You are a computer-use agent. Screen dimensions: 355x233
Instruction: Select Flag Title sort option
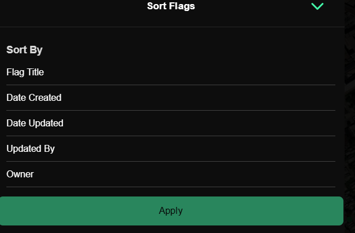pos(171,72)
